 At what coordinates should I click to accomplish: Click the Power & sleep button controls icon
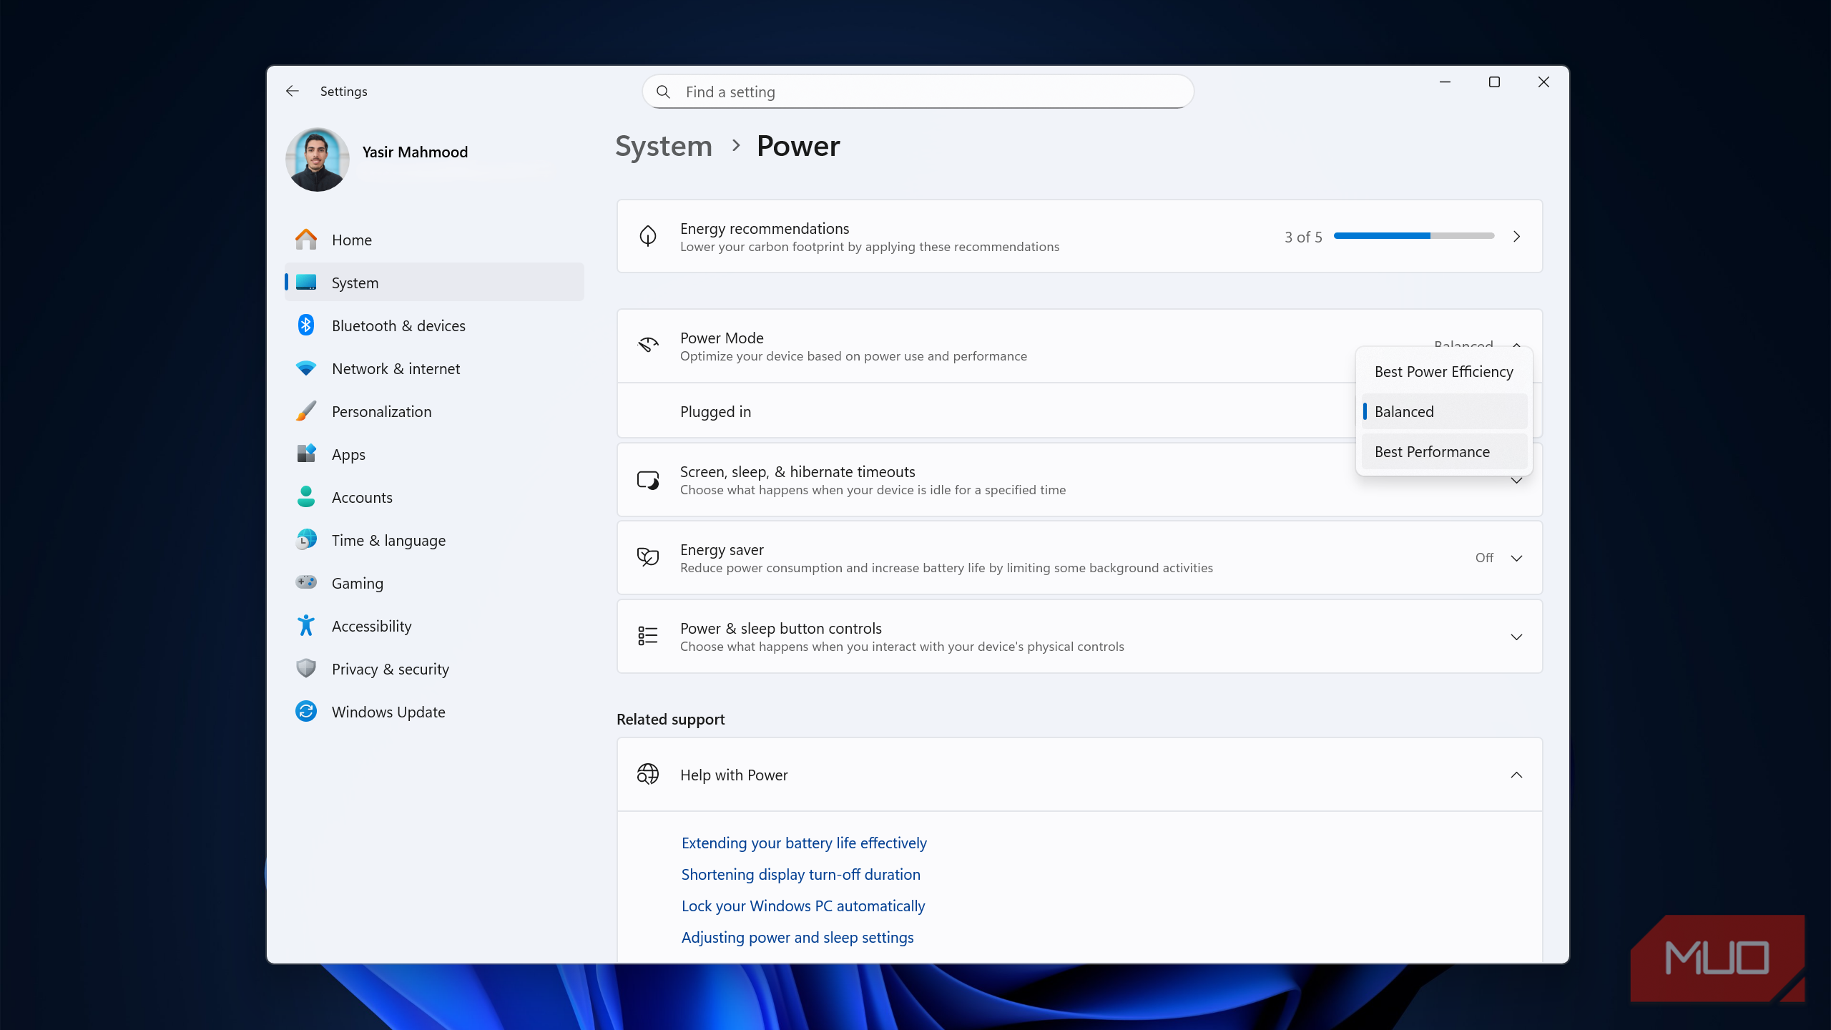(648, 636)
